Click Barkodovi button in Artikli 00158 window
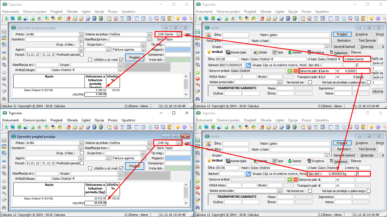 [x=344, y=40]
